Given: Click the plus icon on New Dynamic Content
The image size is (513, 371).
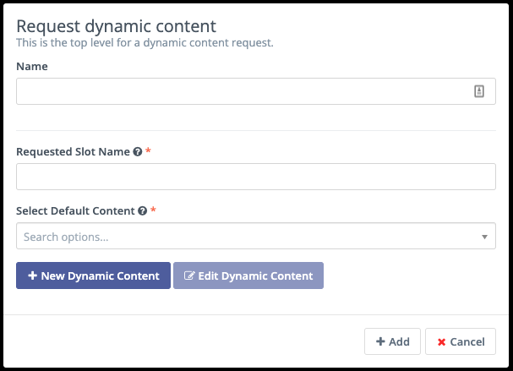Looking at the screenshot, I should pos(32,276).
